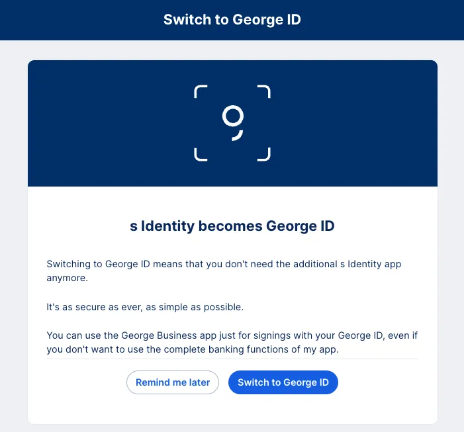Click the paragraph starting 'Switching to George ID means'
Screen dimensions: 464x432
[x=224, y=264]
